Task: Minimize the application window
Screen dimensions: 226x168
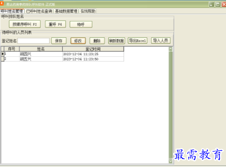Action: click(x=211, y=5)
